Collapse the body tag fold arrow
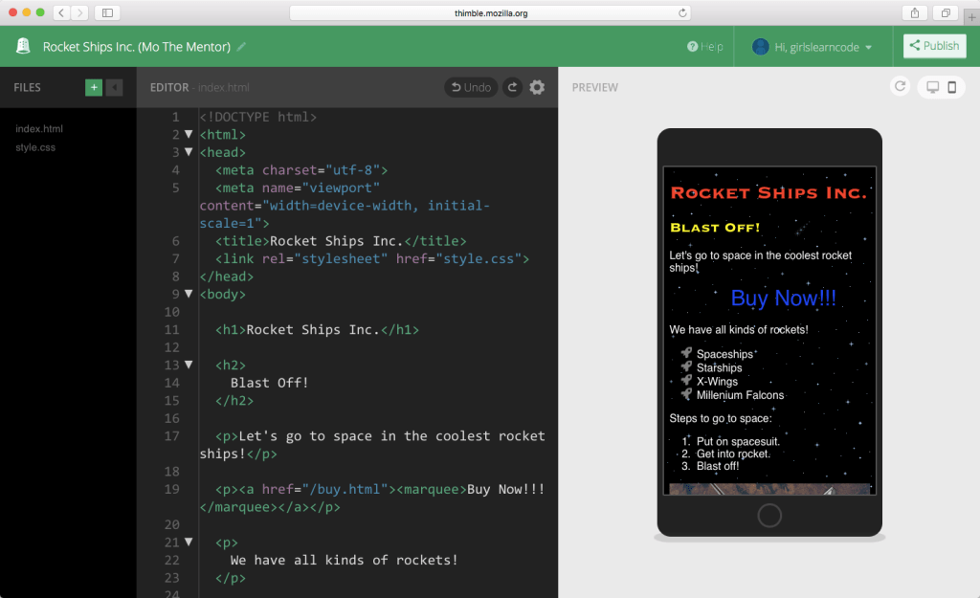 (189, 294)
